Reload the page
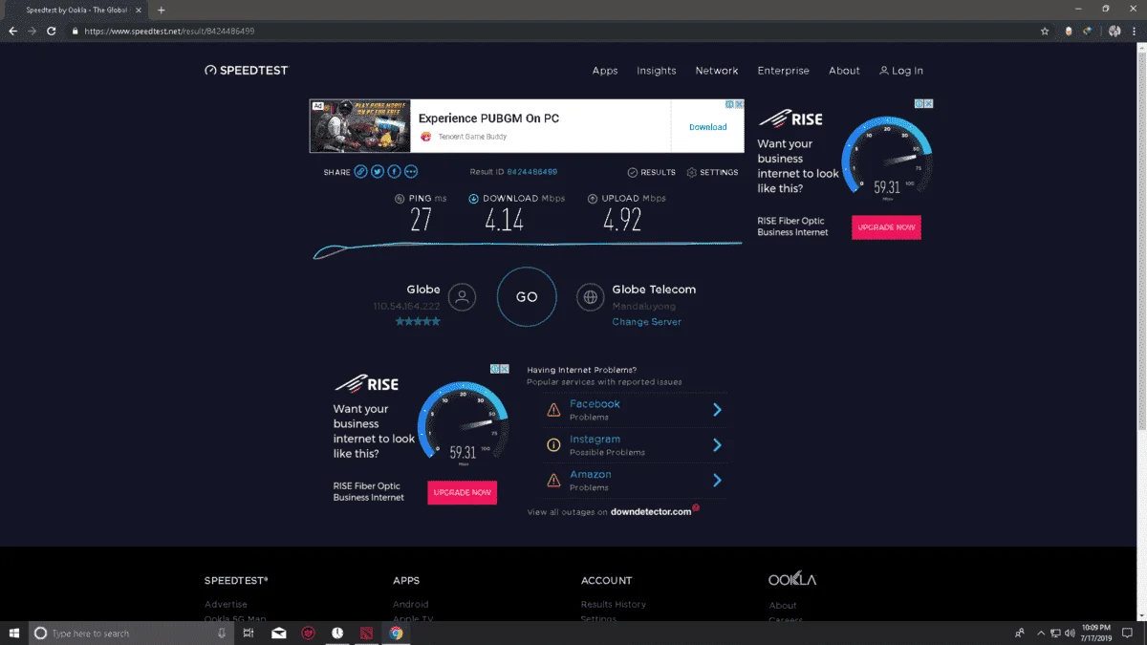 51,31
